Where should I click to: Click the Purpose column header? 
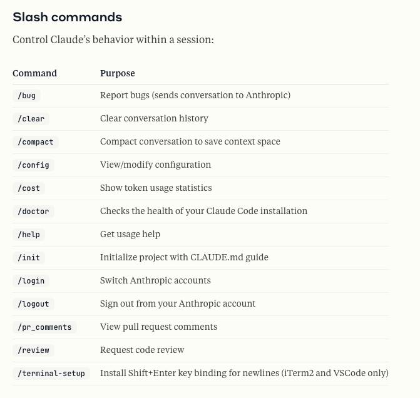[x=117, y=73]
